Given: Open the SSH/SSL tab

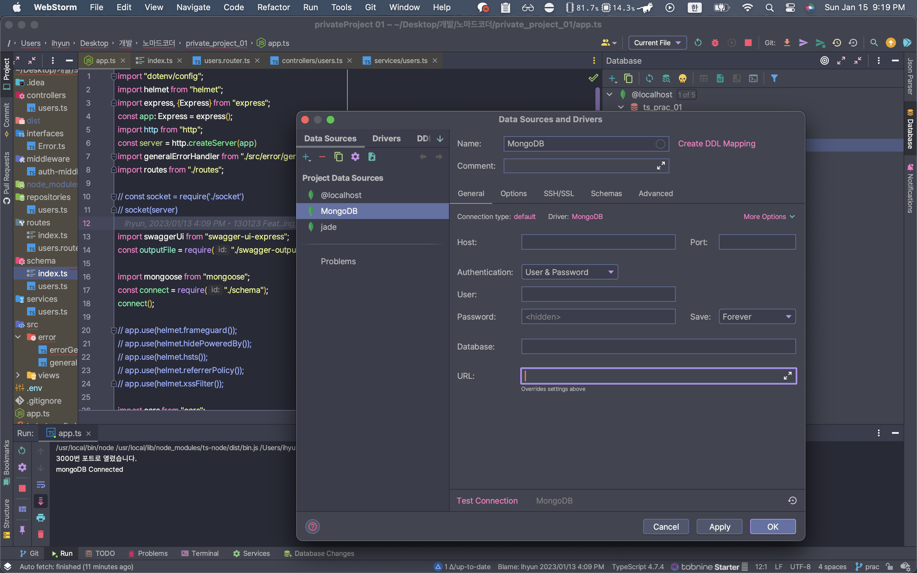Looking at the screenshot, I should (558, 194).
